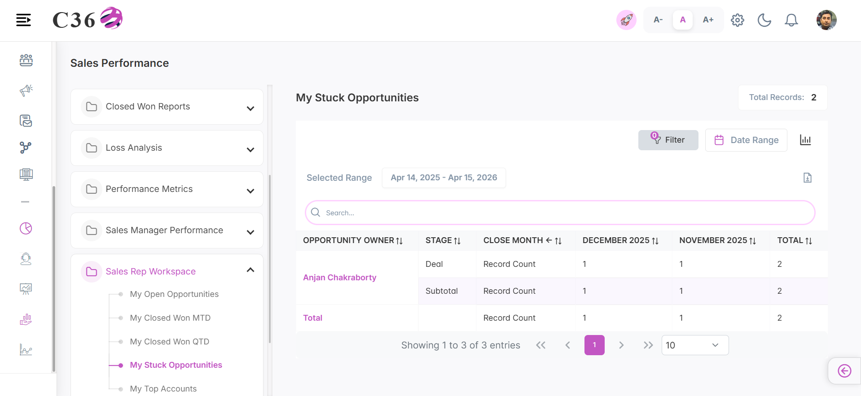
Task: Open Anjan Chakraborty owner link
Action: (340, 278)
